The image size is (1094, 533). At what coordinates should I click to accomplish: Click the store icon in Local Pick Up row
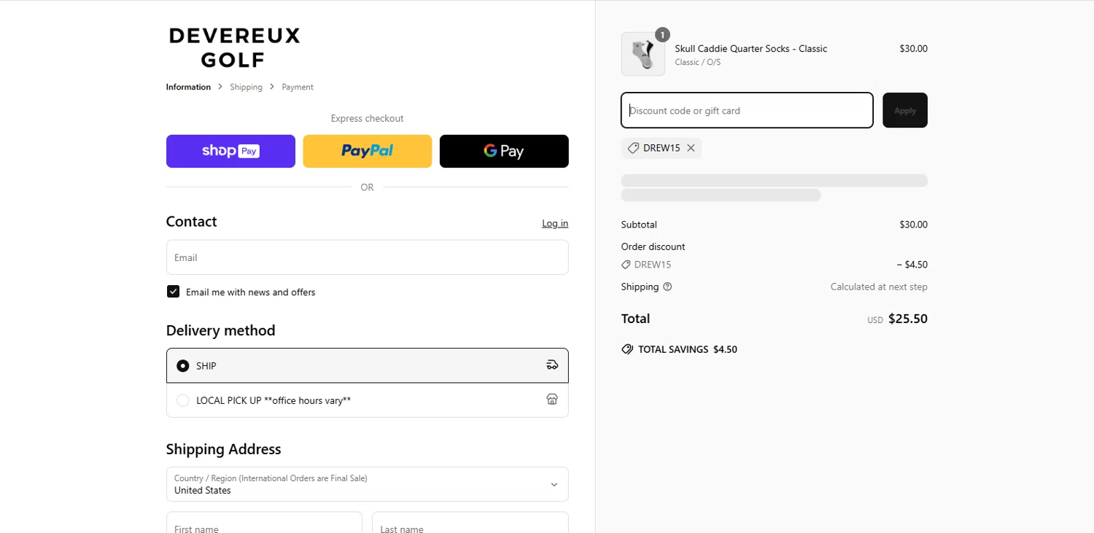click(552, 400)
